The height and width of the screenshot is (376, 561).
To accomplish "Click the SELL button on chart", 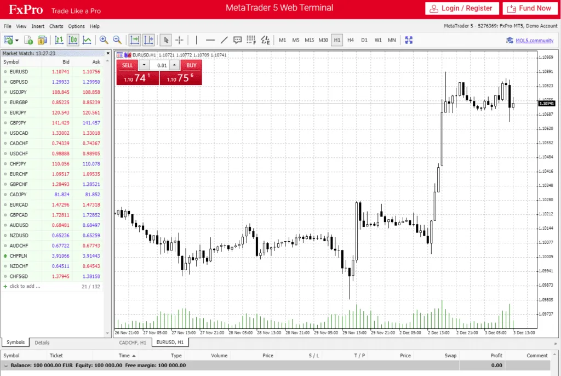I will (x=127, y=65).
